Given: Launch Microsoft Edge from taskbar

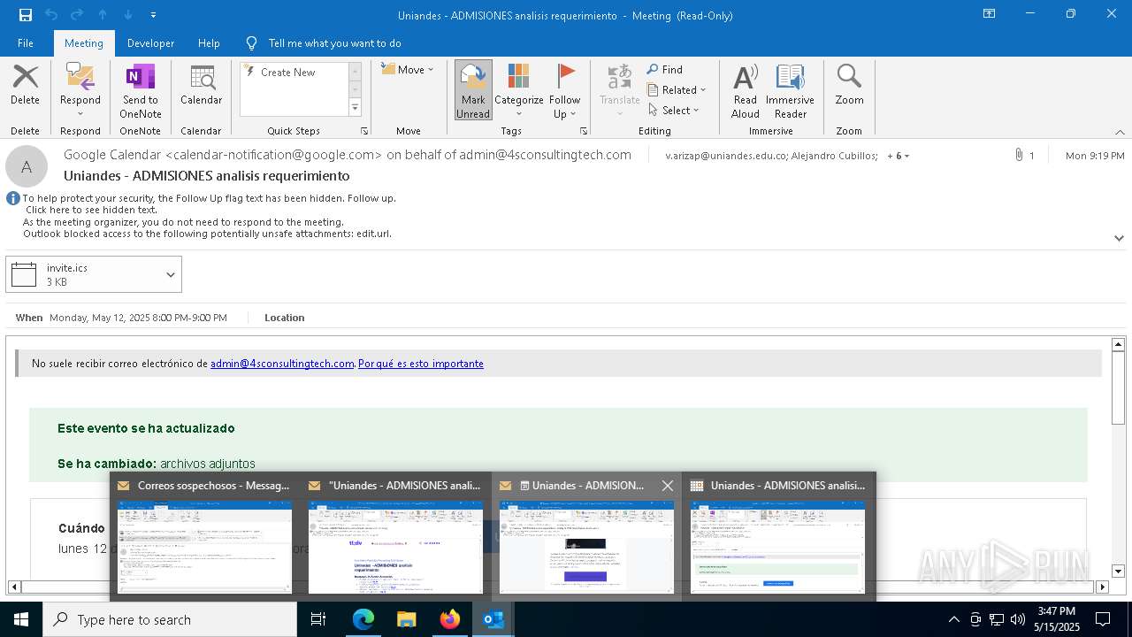Looking at the screenshot, I should [363, 619].
